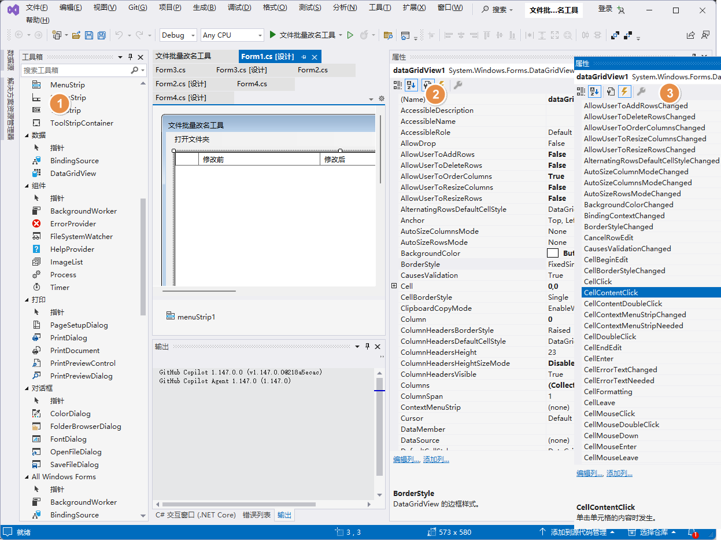The image size is (721, 540).
Task: Expand the Cell property in the 属性 panel
Action: tap(394, 286)
